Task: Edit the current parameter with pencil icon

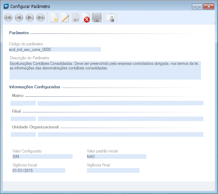Action: coord(65,17)
